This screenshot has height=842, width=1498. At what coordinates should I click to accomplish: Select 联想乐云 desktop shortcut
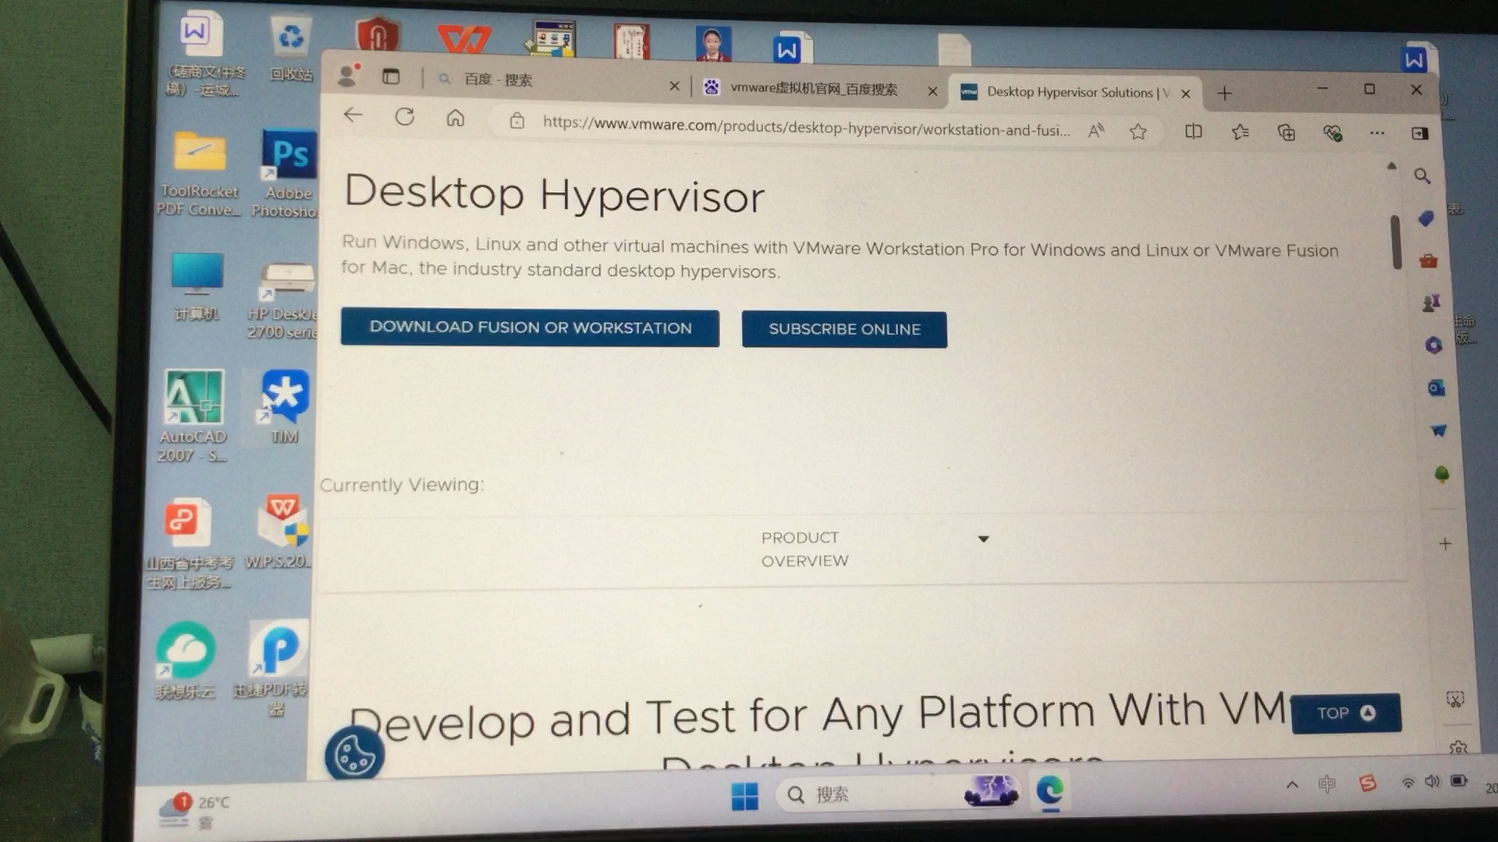[x=186, y=661]
